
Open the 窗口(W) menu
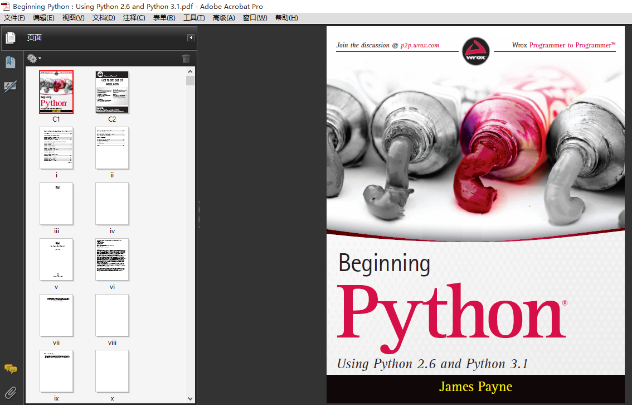255,18
